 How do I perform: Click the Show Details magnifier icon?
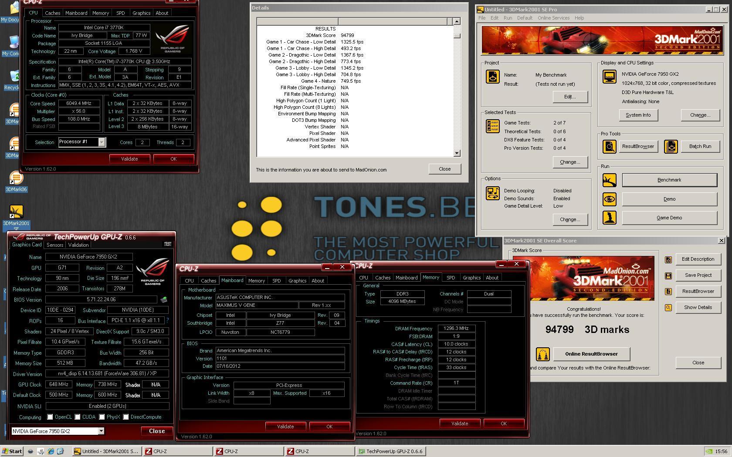668,308
